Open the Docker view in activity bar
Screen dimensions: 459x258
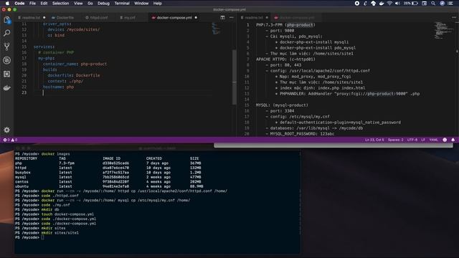pos(6,87)
